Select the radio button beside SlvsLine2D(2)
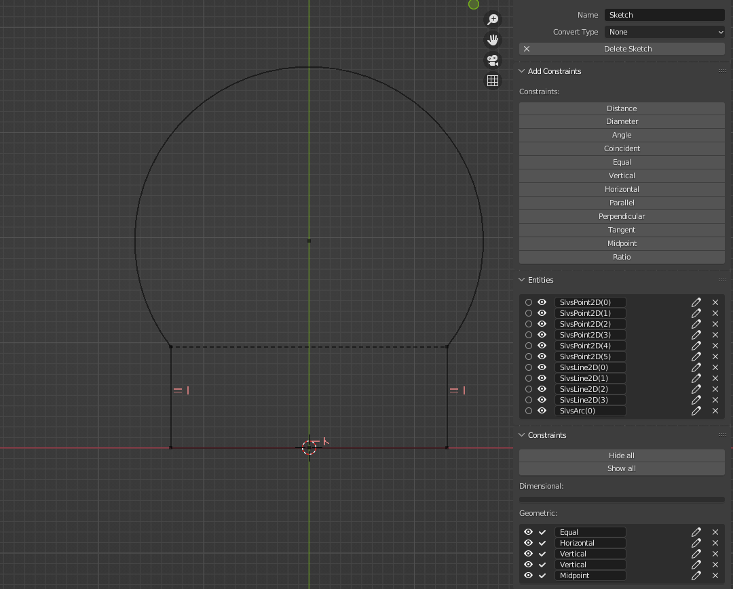The height and width of the screenshot is (589, 733). [529, 389]
